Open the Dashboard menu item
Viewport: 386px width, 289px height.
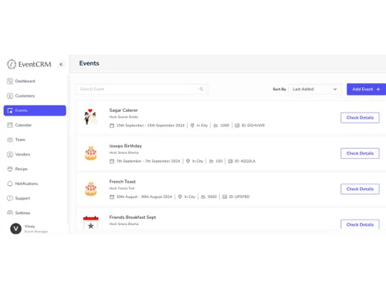(35, 81)
